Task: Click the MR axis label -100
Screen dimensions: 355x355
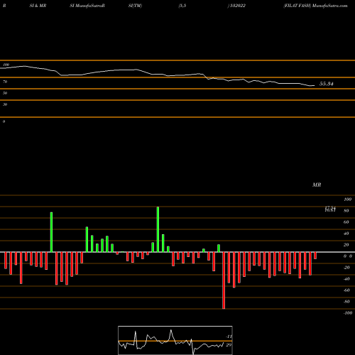Action: click(x=347, y=313)
